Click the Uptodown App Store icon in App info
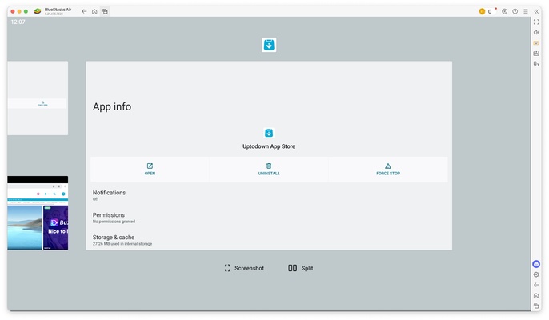 269,133
